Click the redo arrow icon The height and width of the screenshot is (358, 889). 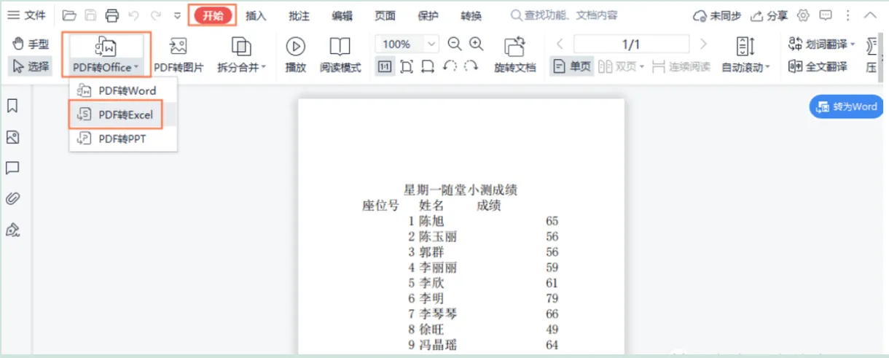[155, 15]
